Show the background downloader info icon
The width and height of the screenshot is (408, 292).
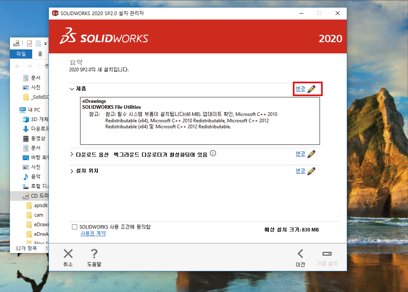pyautogui.click(x=213, y=153)
